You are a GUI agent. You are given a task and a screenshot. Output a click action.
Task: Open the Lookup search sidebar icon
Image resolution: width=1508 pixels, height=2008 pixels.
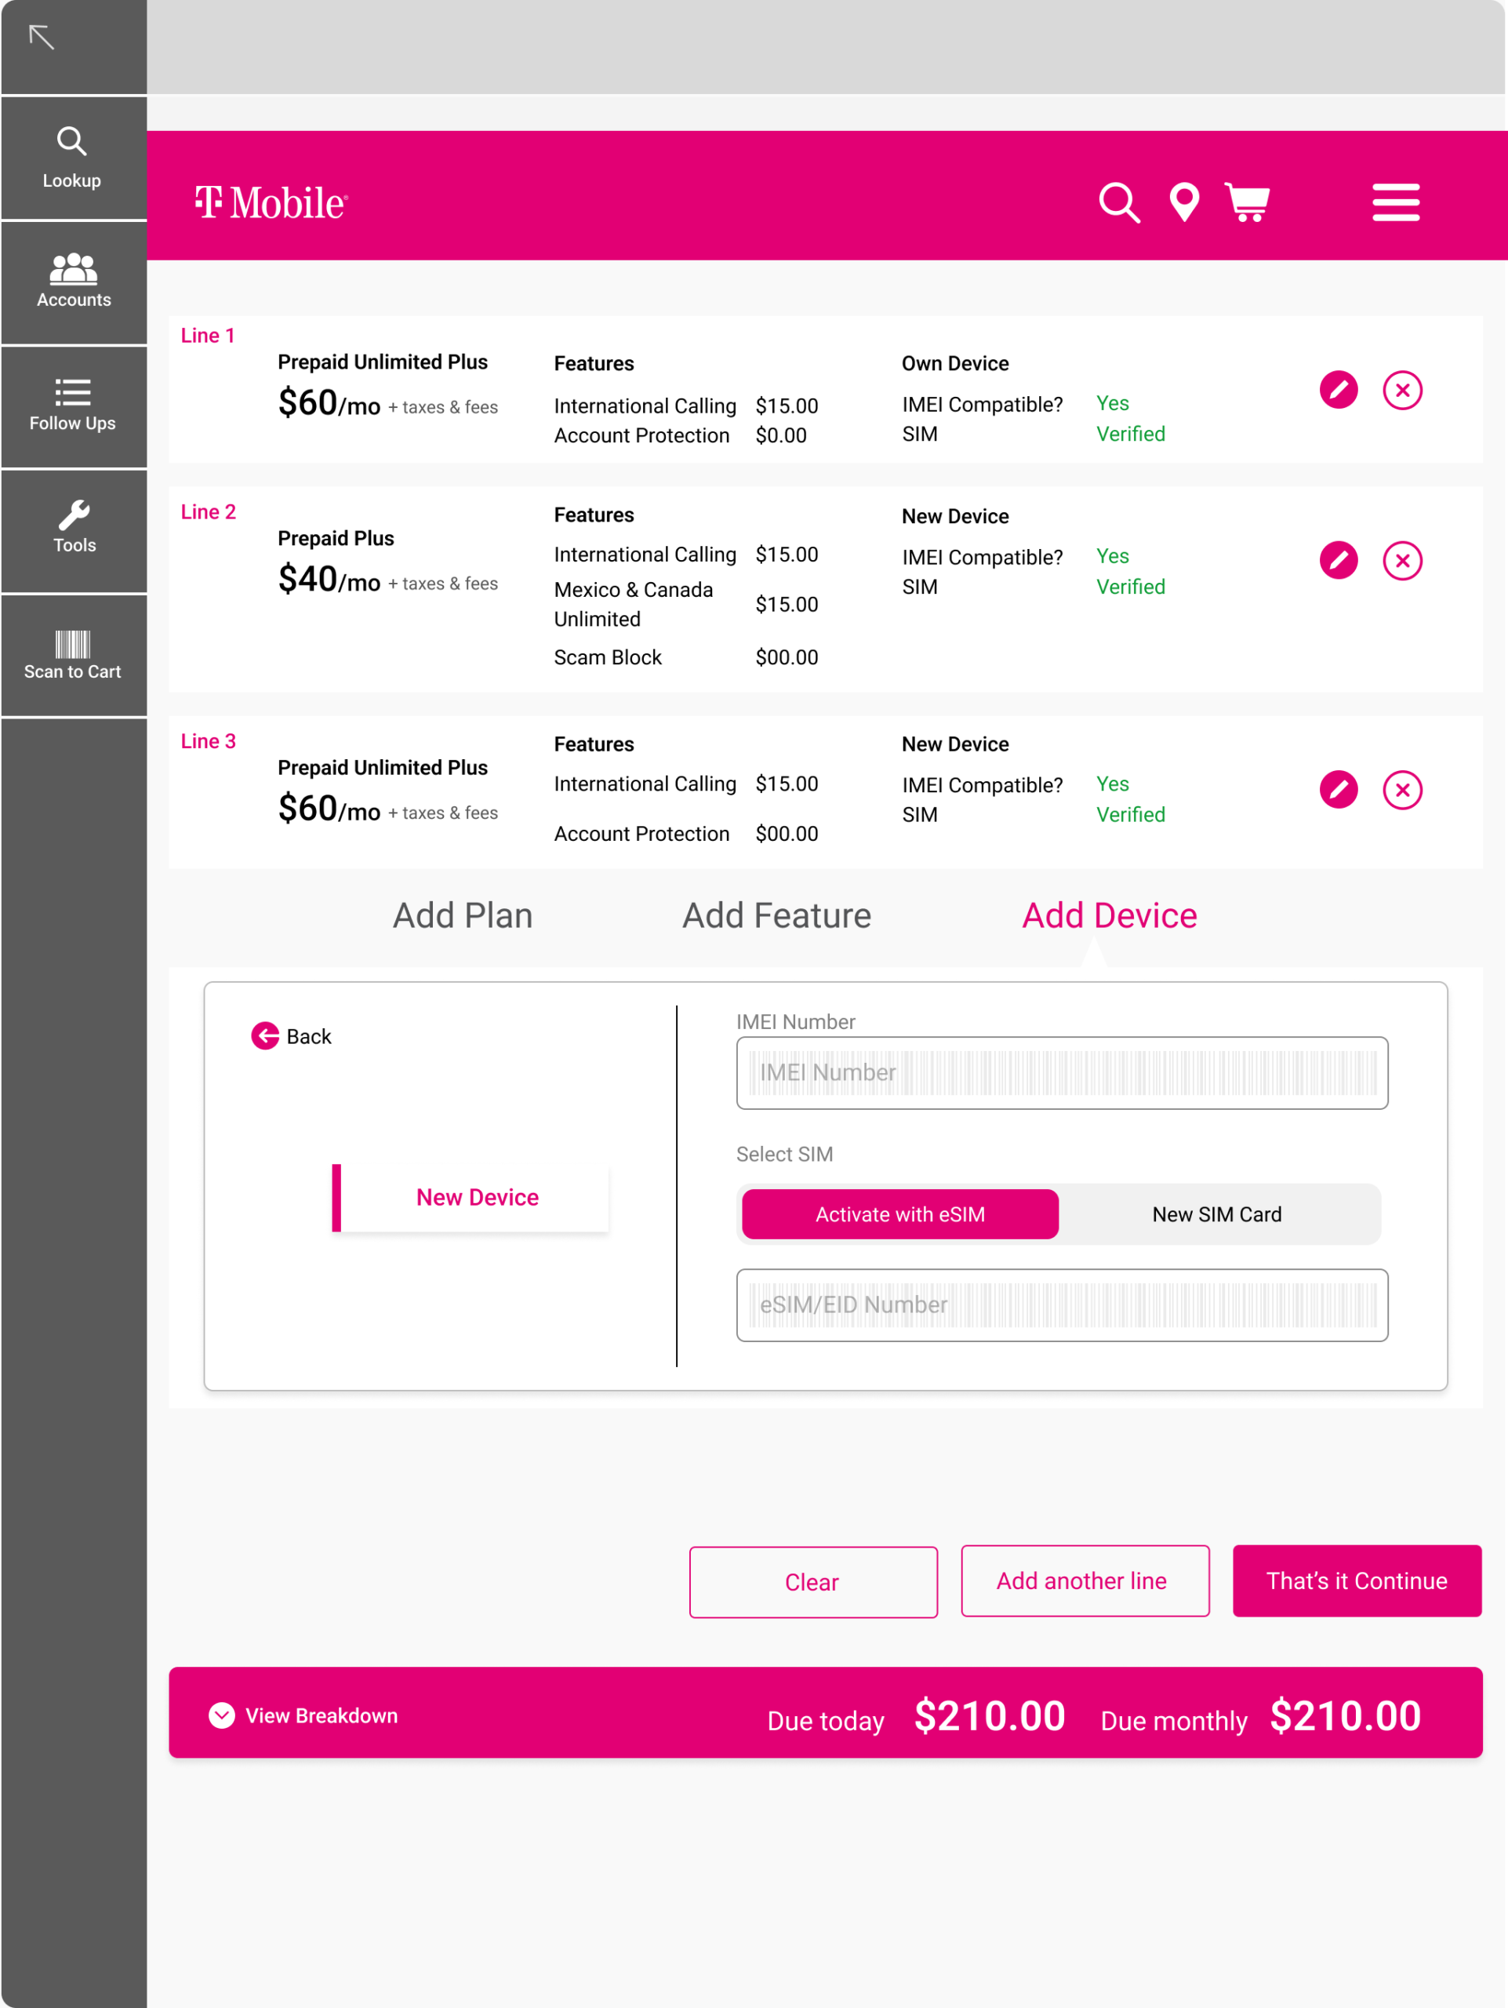(73, 157)
